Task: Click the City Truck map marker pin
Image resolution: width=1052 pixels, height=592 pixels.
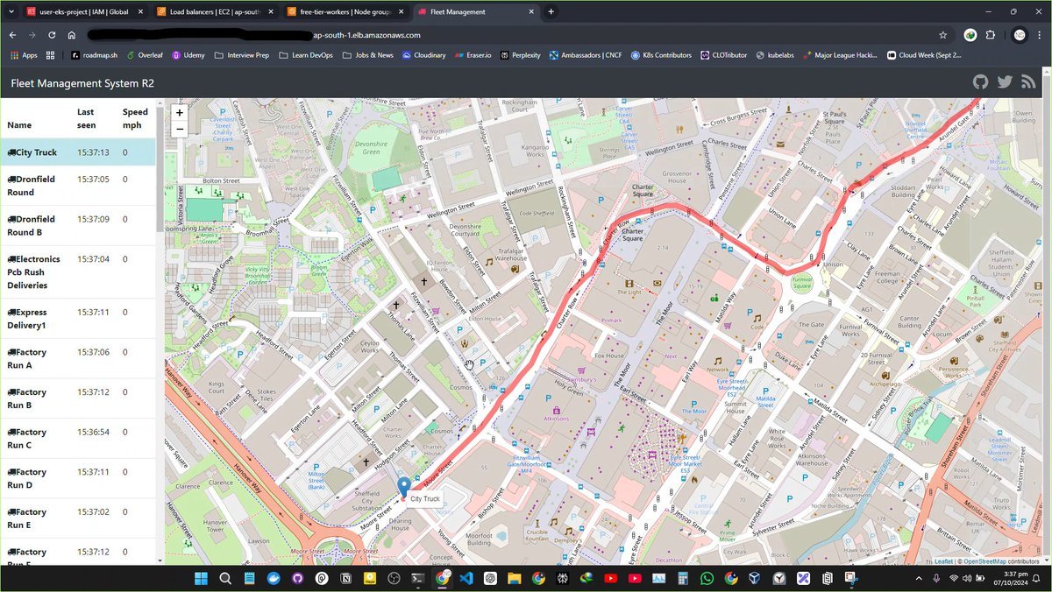Action: pos(403,487)
